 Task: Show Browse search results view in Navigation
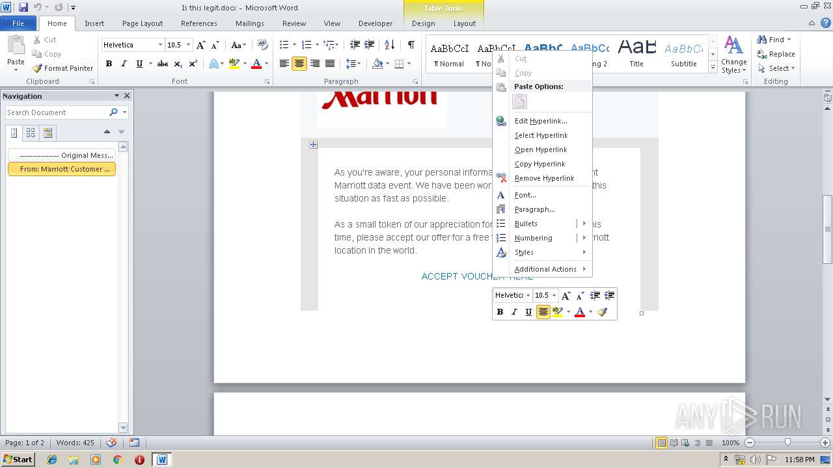(48, 133)
